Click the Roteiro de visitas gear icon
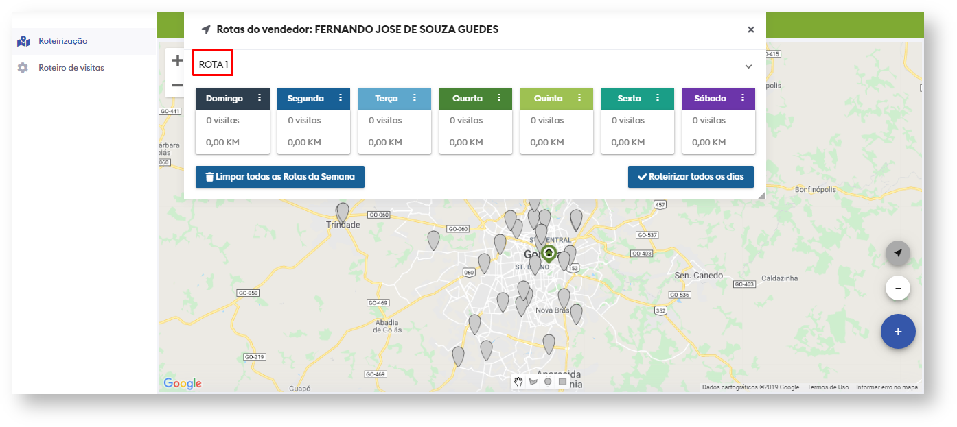The height and width of the screenshot is (427, 957). (x=23, y=68)
